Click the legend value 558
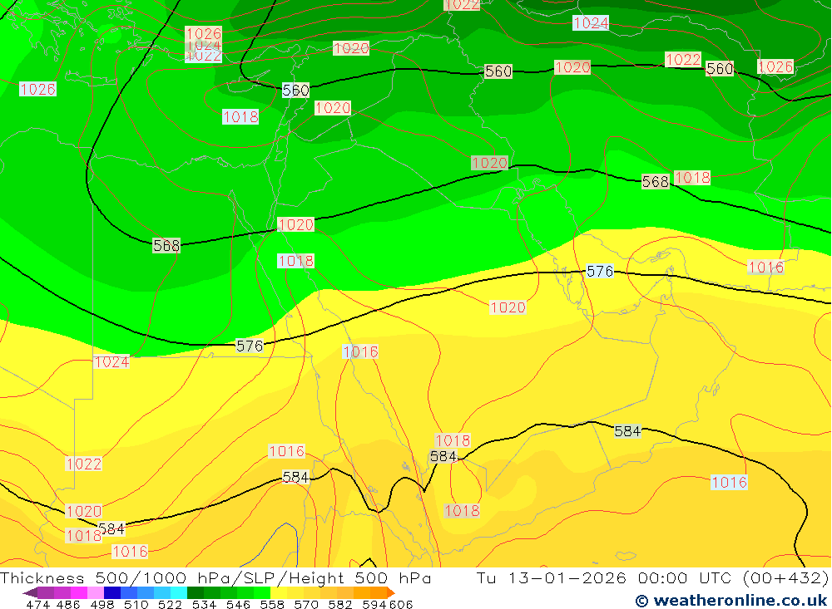This screenshot has height=609, width=832. click(272, 604)
